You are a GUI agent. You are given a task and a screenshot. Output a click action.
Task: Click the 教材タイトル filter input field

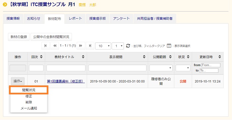pos(66,68)
